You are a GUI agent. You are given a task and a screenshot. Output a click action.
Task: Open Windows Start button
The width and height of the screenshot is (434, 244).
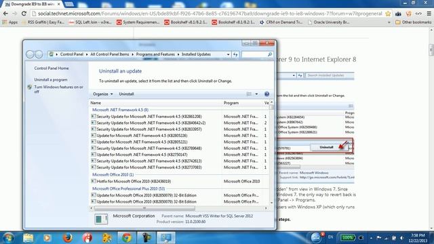click(8, 238)
